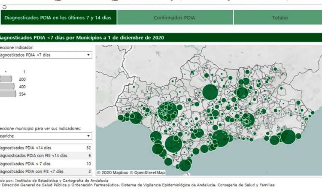Select the Diagnosticados PDIA < 7 días row
Image resolution: width=322 pixels, height=193 pixels.
(45, 163)
